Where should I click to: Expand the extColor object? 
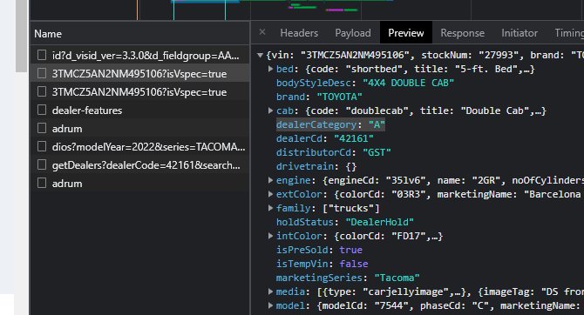coord(271,194)
